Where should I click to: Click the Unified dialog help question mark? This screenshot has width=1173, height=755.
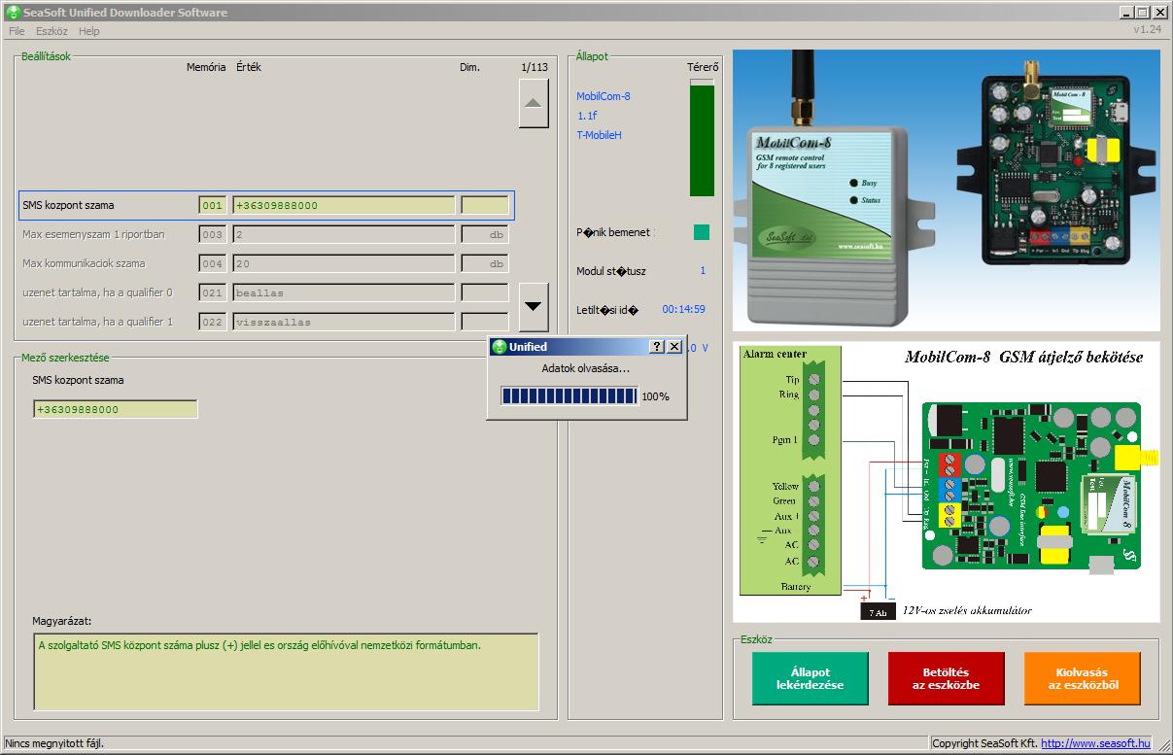[x=657, y=347]
